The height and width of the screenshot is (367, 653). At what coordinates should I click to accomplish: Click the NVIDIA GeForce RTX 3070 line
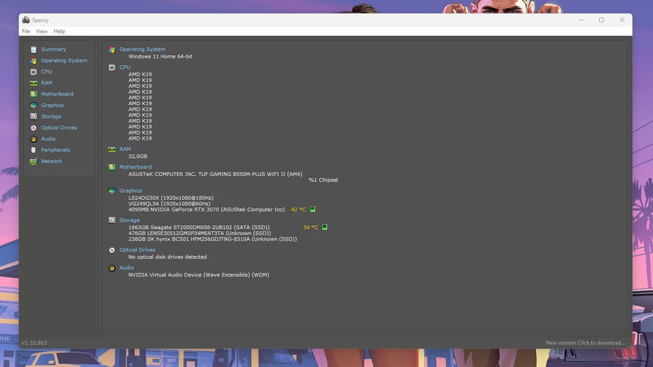coord(207,209)
